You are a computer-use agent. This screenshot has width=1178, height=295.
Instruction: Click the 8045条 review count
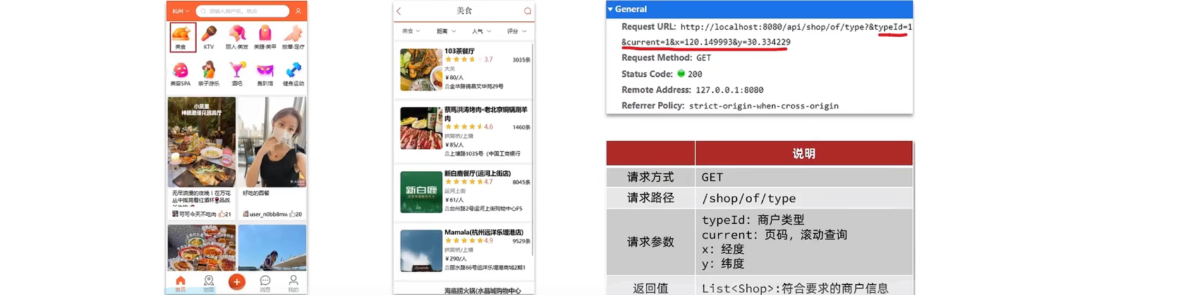pos(521,182)
